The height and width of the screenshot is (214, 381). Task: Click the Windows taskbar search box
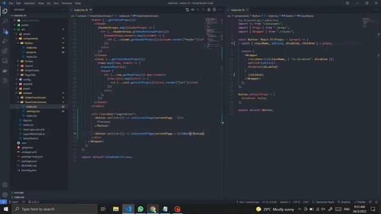[x=55, y=209]
